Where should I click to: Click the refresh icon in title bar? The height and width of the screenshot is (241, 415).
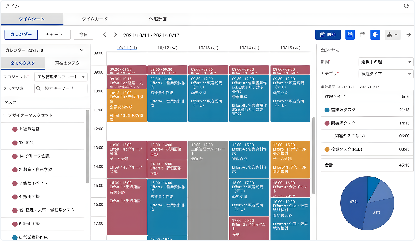[406, 6]
